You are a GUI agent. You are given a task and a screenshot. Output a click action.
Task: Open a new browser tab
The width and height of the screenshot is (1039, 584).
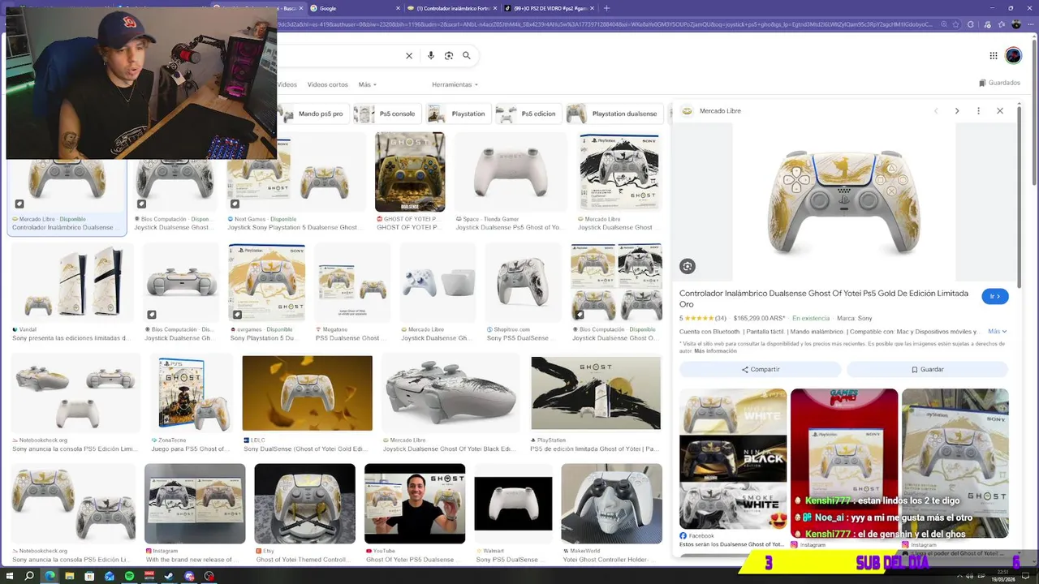606,8
